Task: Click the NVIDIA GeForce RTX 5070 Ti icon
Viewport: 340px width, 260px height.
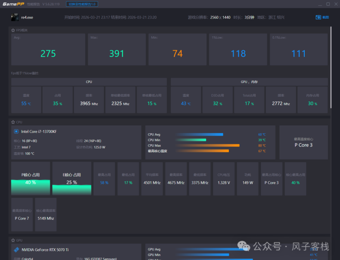Action: (x=16, y=250)
